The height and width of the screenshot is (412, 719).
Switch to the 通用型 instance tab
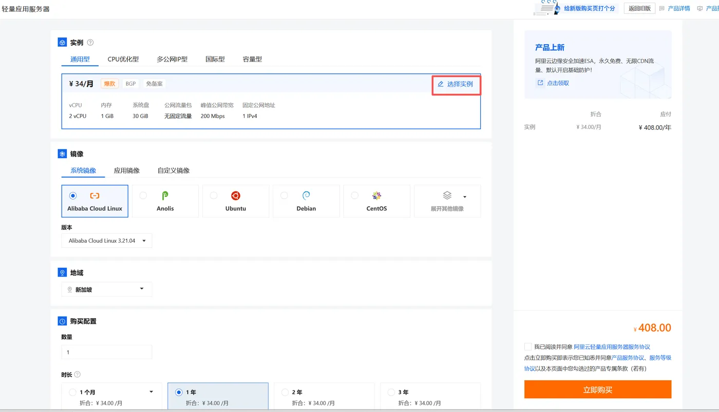80,60
